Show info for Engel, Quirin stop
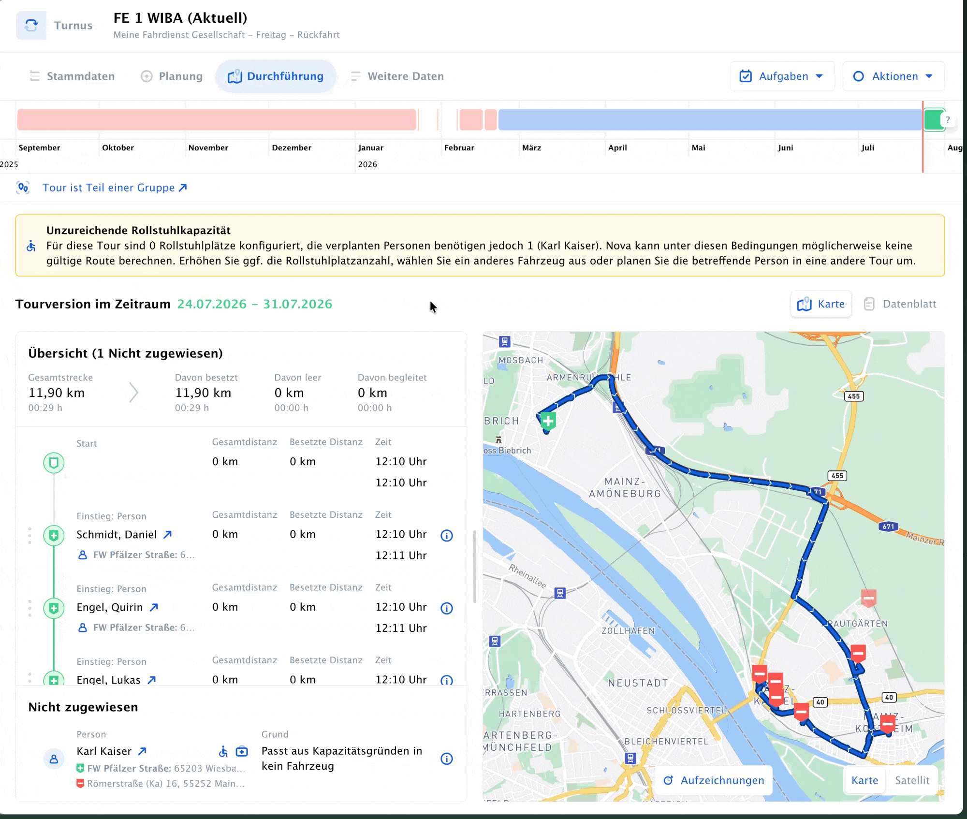This screenshot has width=967, height=819. (x=447, y=608)
